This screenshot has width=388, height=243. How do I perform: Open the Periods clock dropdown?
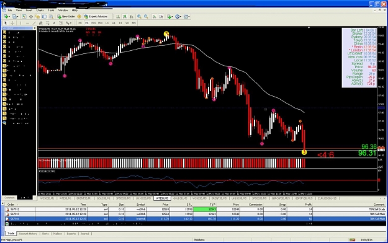178,17
